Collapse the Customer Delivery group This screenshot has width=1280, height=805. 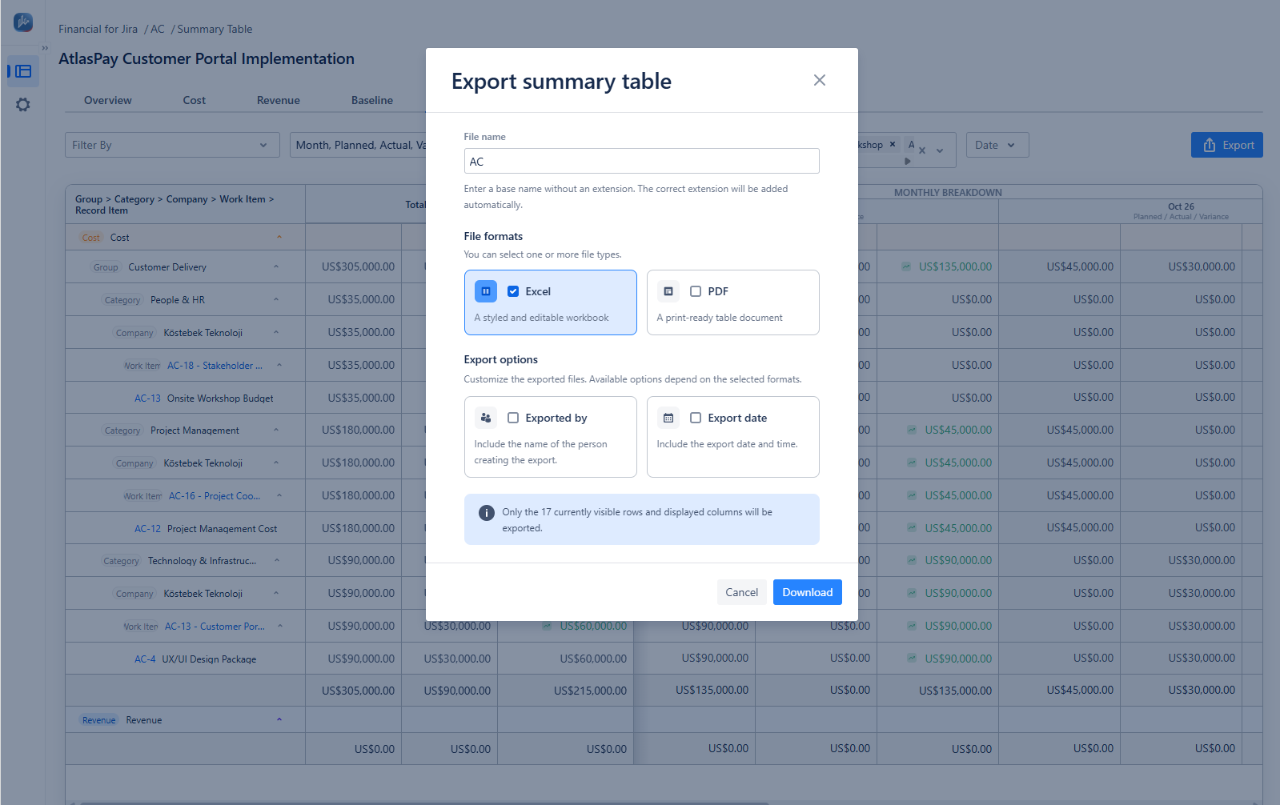click(276, 267)
